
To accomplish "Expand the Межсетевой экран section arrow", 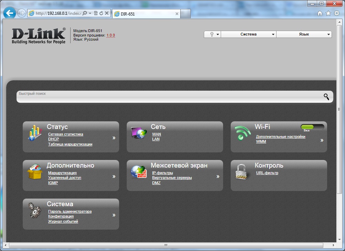I will point(218,177).
